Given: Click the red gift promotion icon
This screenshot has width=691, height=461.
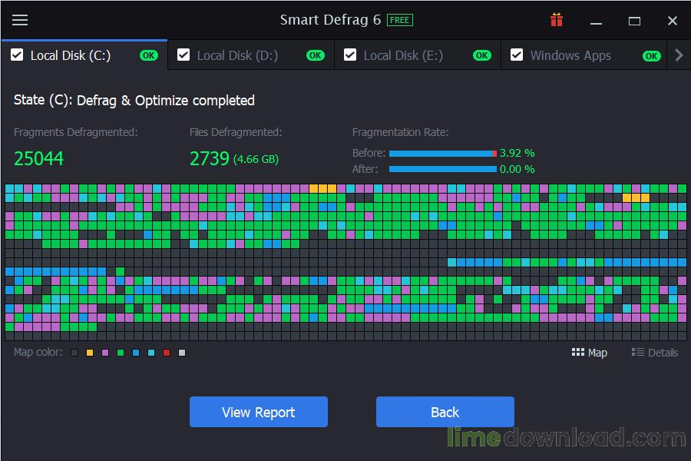Looking at the screenshot, I should click(557, 19).
